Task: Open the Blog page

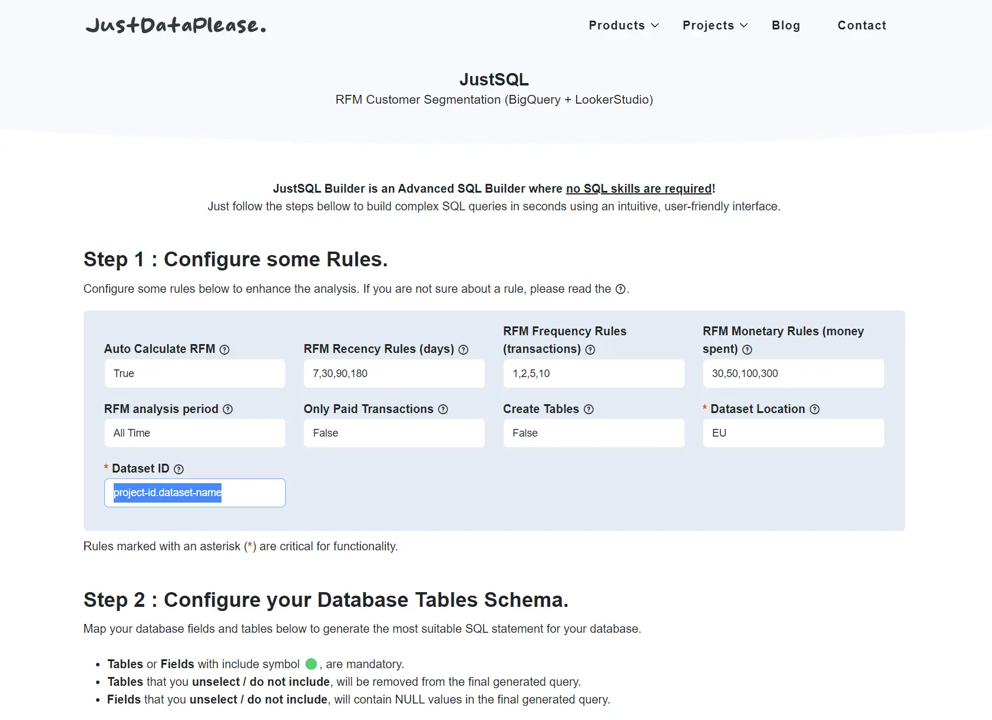Action: pyautogui.click(x=786, y=25)
